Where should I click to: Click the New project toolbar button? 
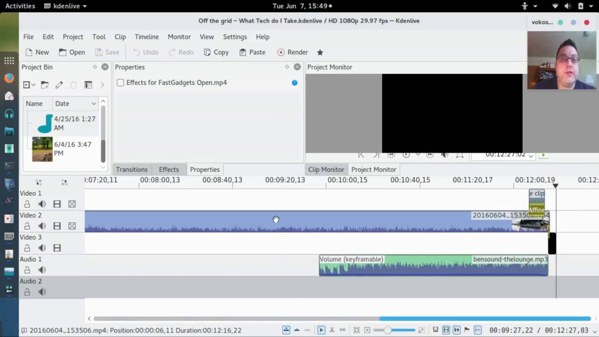tap(37, 52)
